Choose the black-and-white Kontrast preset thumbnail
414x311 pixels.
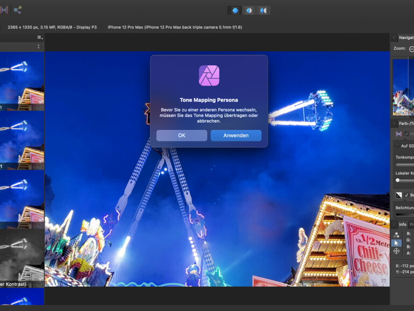[x=22, y=258]
